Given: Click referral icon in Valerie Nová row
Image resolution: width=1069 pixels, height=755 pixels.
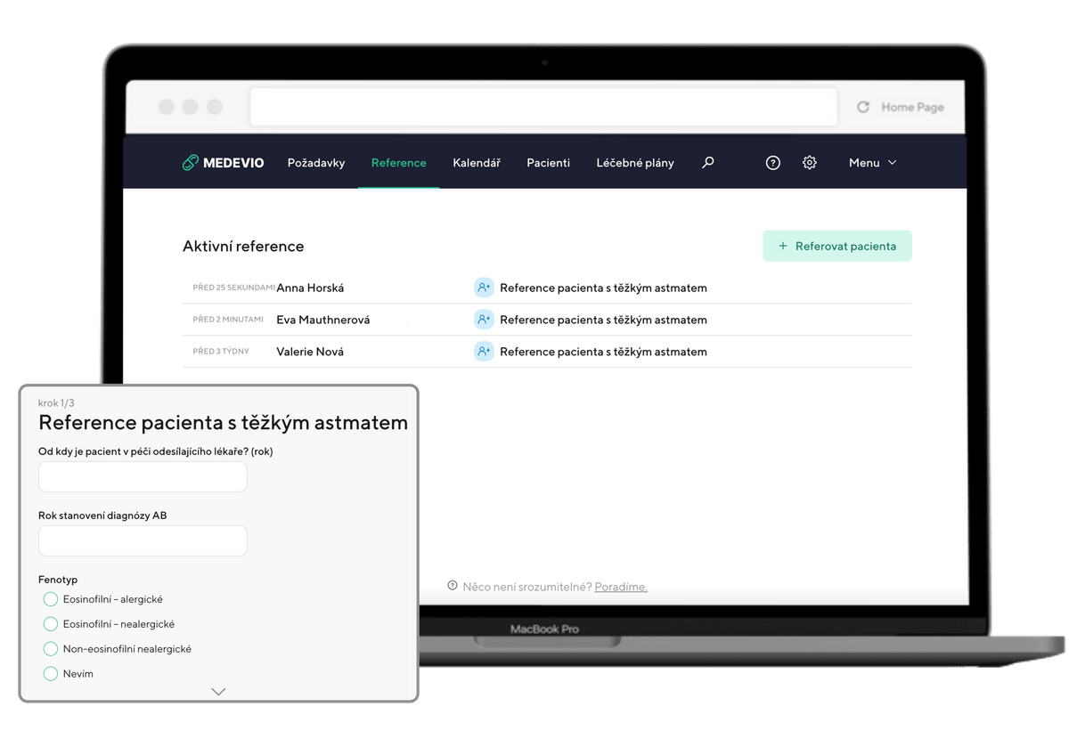Looking at the screenshot, I should click(484, 352).
